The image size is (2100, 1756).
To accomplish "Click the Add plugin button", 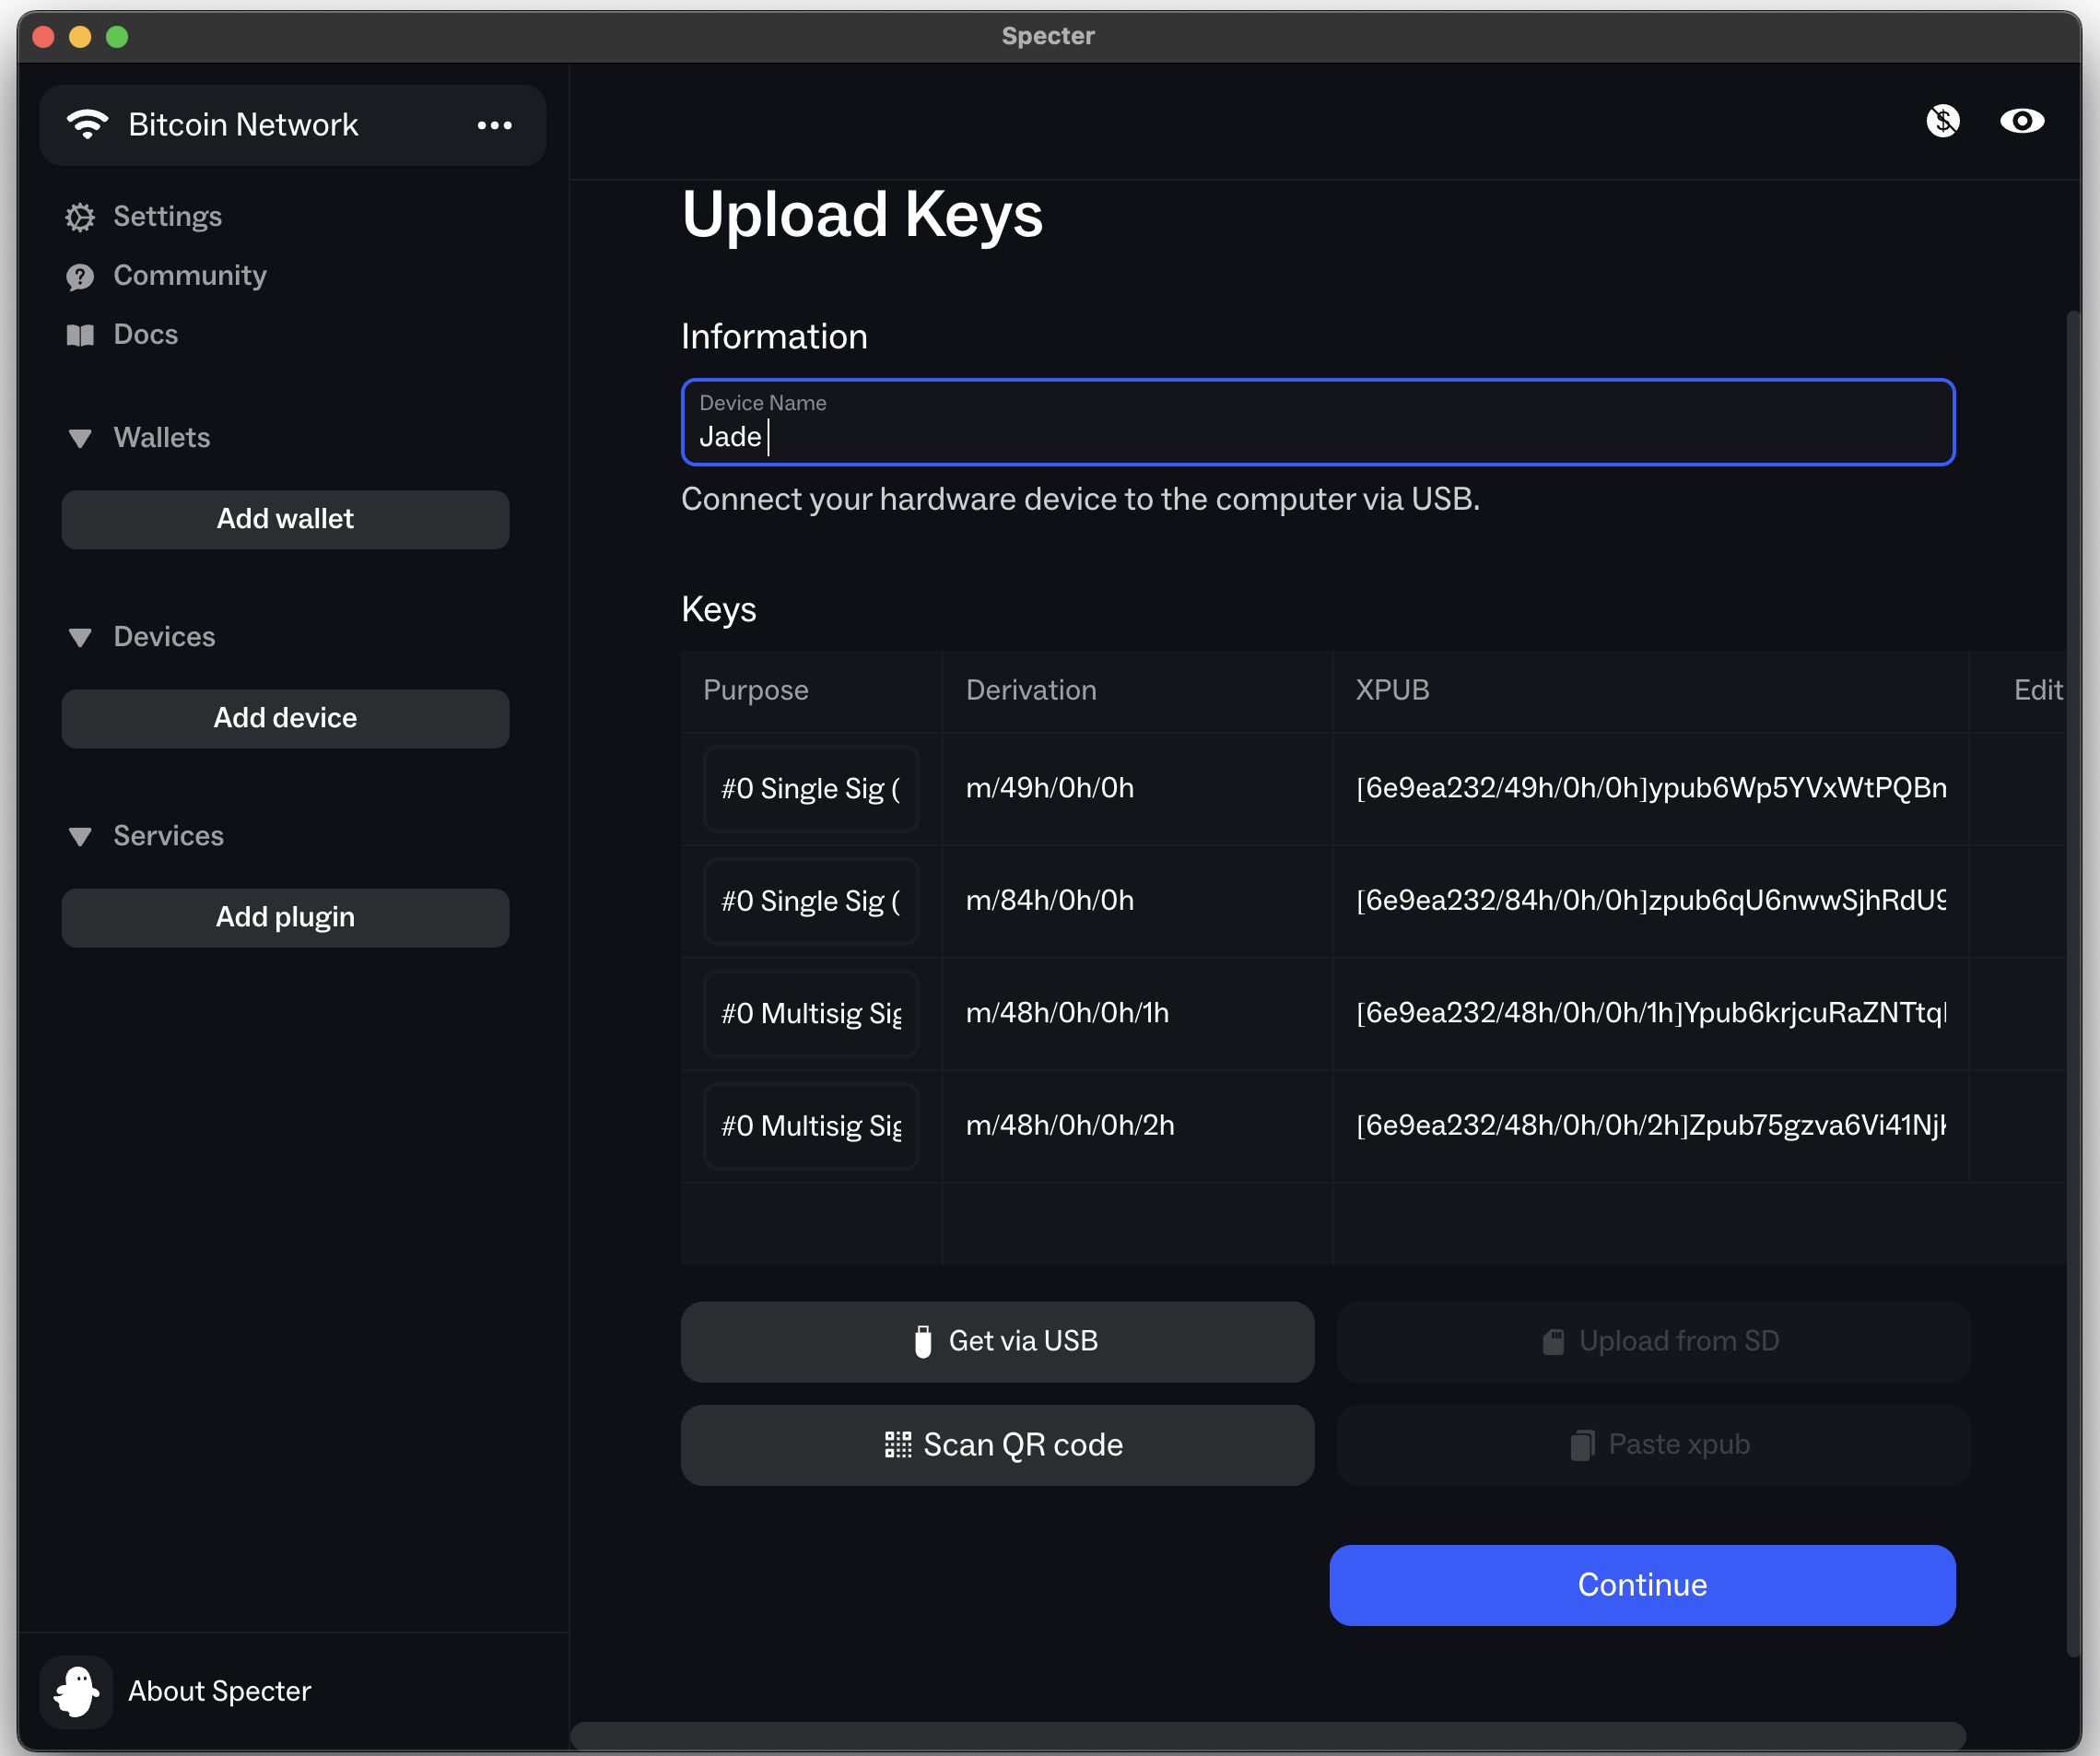I will (285, 917).
